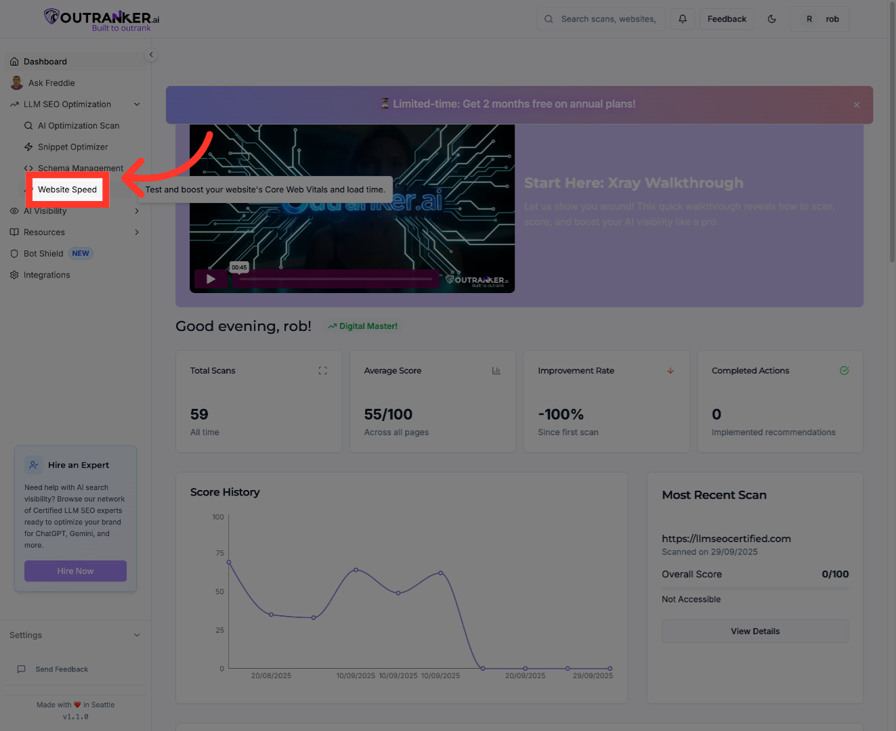The image size is (896, 731).
Task: Select the Snippet Optimizer lightning icon
Action: (x=28, y=147)
